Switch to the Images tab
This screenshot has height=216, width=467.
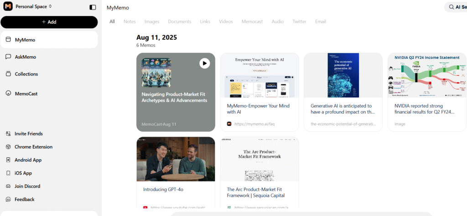point(152,21)
